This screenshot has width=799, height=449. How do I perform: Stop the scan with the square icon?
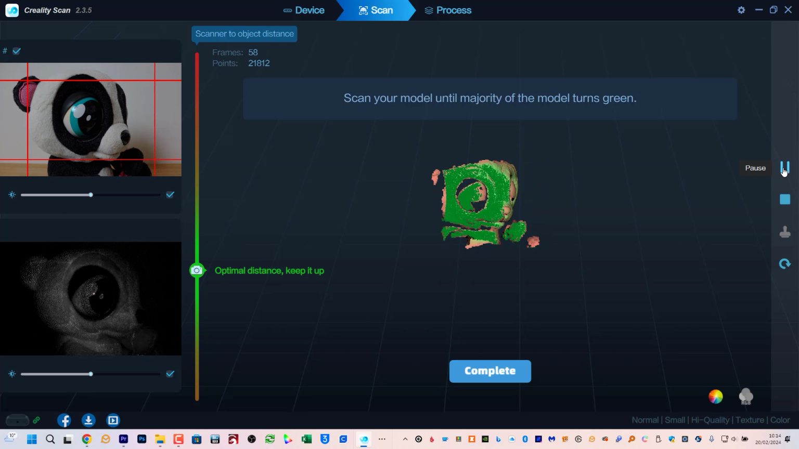(x=785, y=200)
